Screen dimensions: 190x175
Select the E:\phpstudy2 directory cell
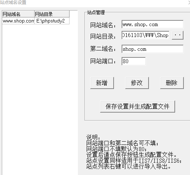pyautogui.click(x=52, y=21)
